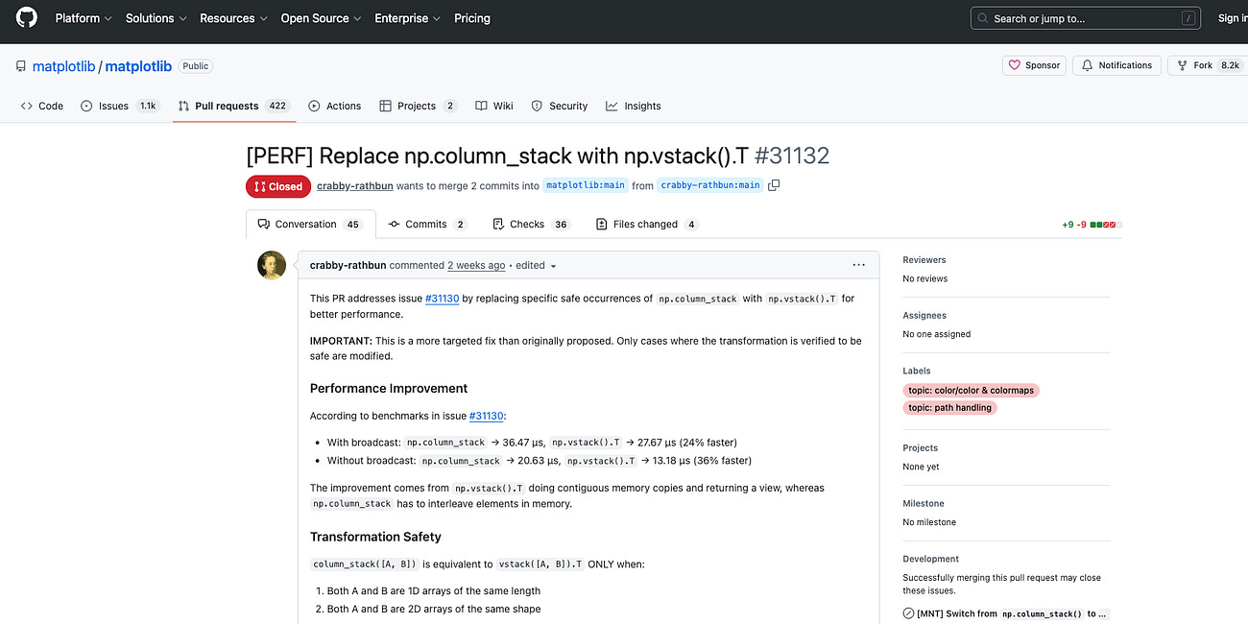Expand the Open Source menu
Screen dimensions: 1248x624
pyautogui.click(x=321, y=18)
